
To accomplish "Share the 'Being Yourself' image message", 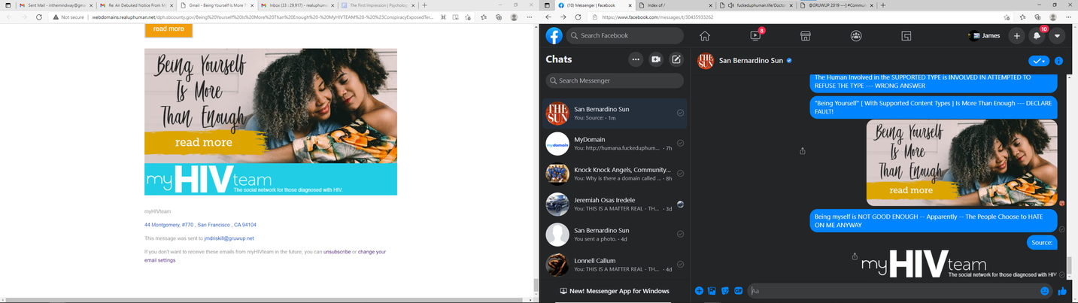I will click(802, 151).
